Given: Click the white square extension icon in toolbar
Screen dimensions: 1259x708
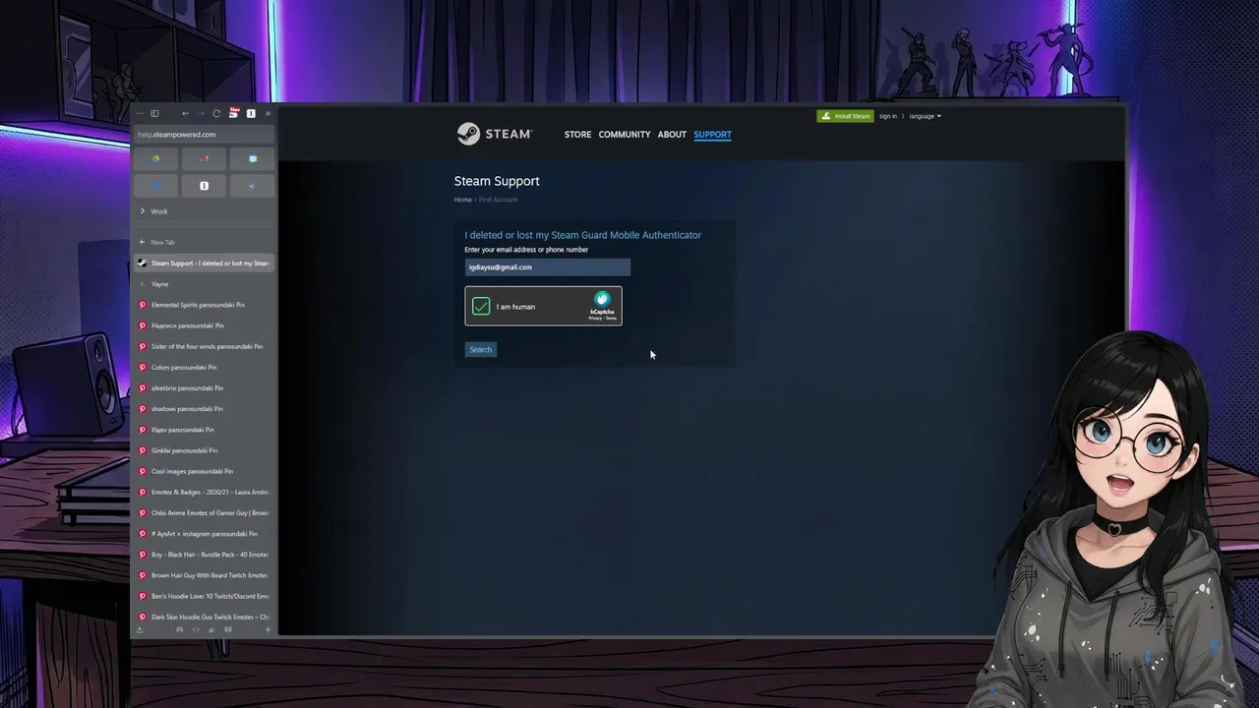Looking at the screenshot, I should point(251,113).
